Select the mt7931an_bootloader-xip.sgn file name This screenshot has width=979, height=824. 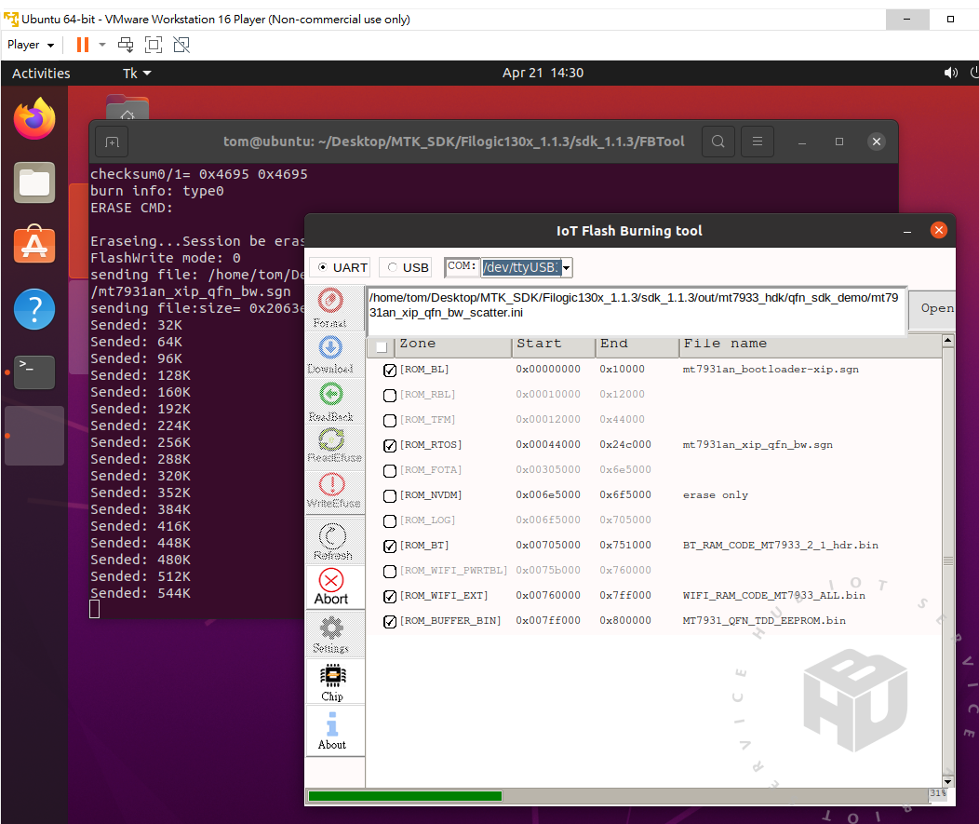click(x=771, y=370)
